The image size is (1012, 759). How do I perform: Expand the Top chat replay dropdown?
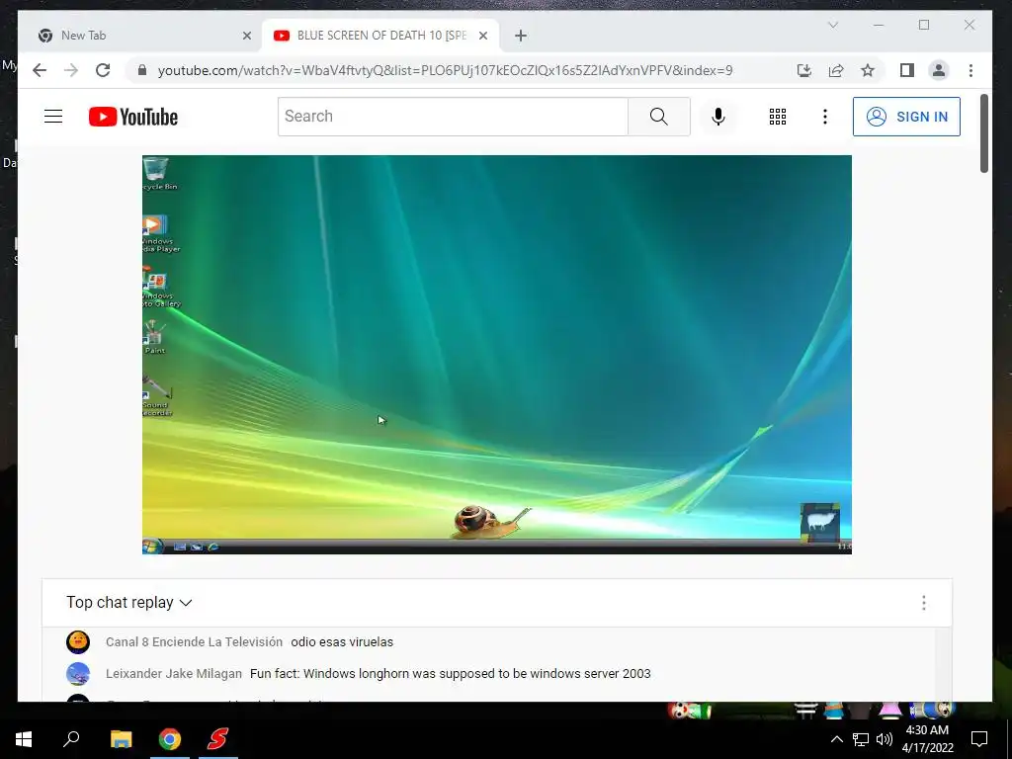[x=129, y=602]
